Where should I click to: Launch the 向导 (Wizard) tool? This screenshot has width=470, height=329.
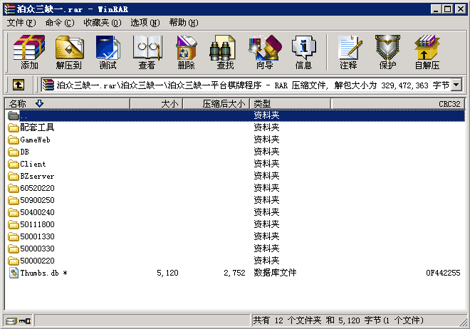(265, 52)
